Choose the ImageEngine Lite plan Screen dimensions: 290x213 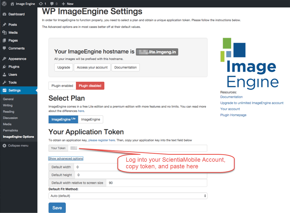(63, 119)
